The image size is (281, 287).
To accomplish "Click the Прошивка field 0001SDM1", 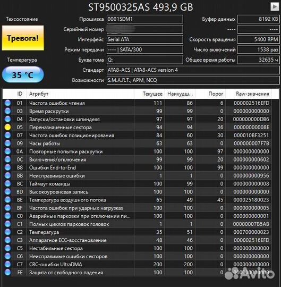I will pyautogui.click(x=144, y=19).
